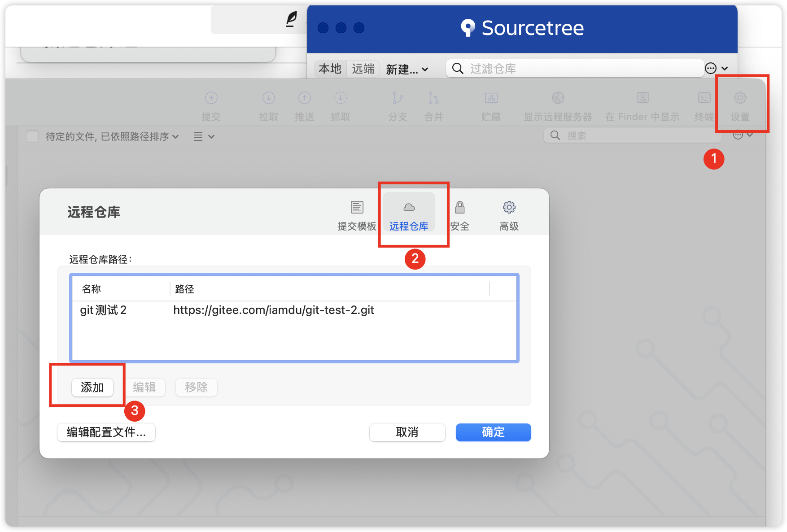Screen dimensions: 787x532
Task: Switch to the 本地 repositories tab
Action: coord(330,69)
